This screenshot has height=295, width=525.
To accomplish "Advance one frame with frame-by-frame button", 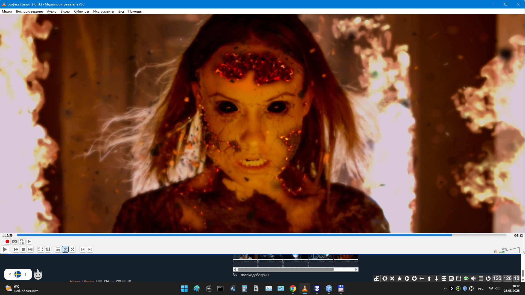I will 29,241.
